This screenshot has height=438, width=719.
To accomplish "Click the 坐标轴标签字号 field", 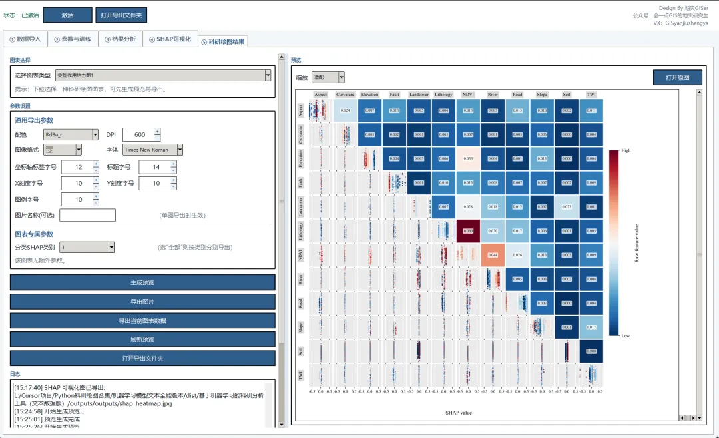I will coord(77,167).
